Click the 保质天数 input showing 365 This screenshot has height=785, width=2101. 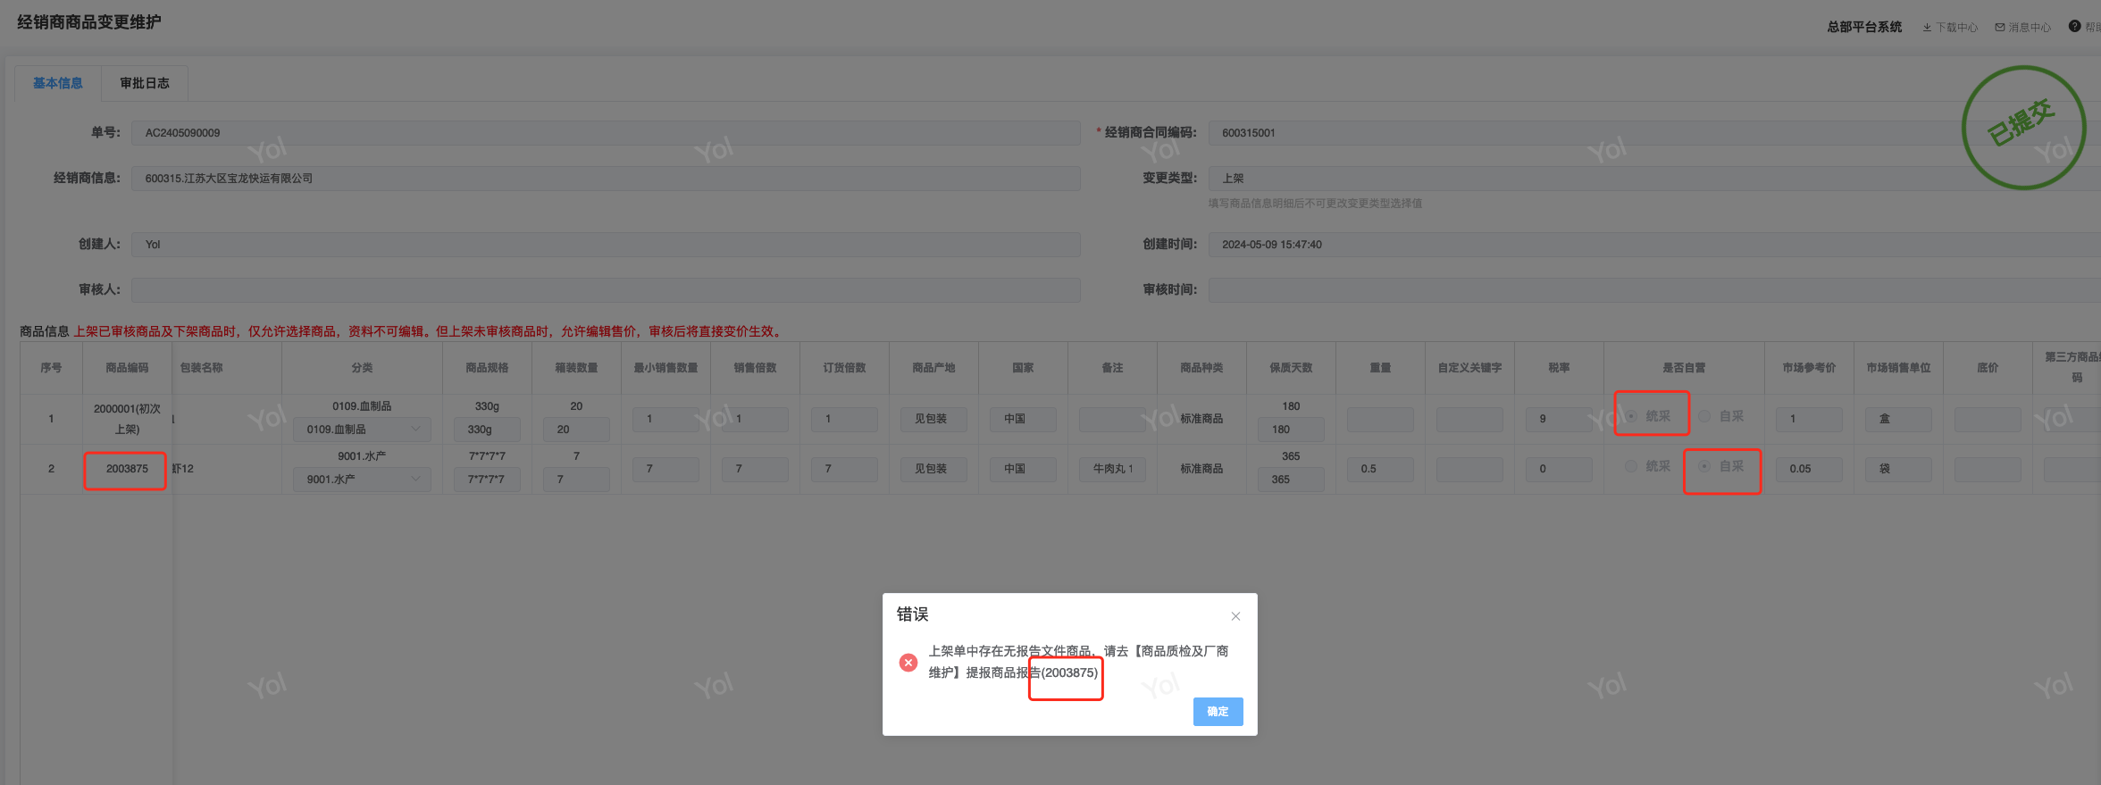pyautogui.click(x=1291, y=480)
